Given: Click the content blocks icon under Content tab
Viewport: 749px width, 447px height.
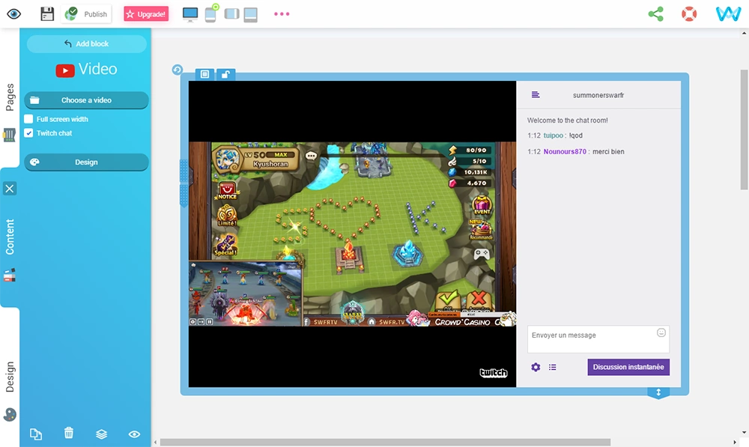Looking at the screenshot, I should [10, 275].
